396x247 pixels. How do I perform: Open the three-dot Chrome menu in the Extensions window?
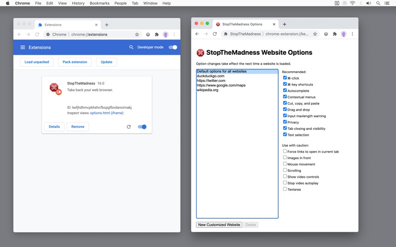coord(174,35)
